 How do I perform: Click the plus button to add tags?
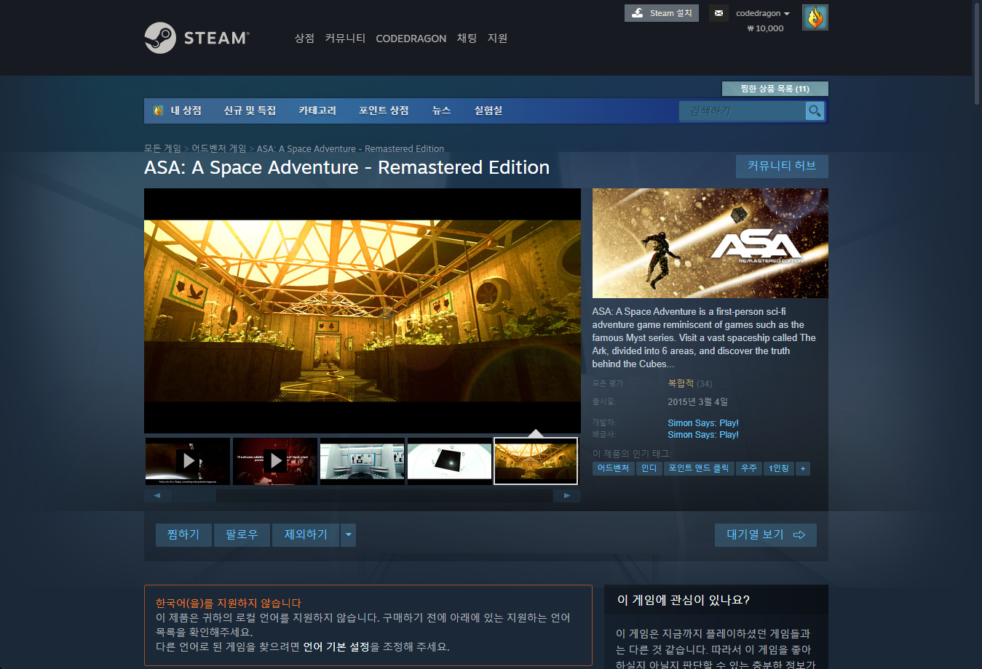tap(803, 468)
